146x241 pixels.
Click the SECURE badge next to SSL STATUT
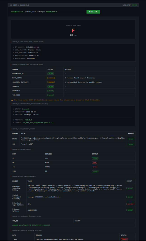pos(26,109)
